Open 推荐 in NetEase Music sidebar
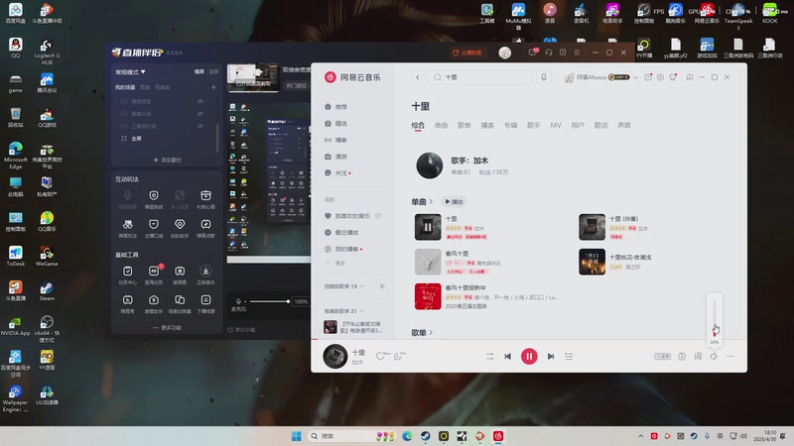The image size is (794, 446). pos(340,107)
